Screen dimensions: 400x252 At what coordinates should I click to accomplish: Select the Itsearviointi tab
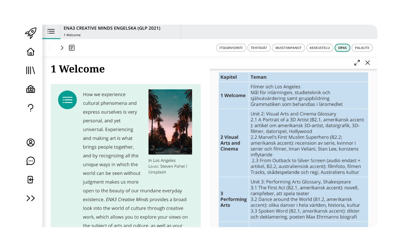point(231,48)
